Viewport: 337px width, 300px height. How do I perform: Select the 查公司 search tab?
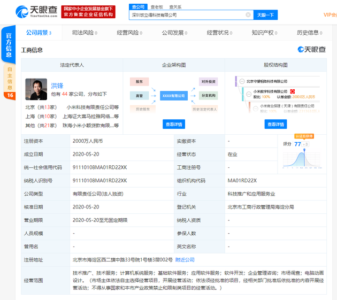(x=138, y=7)
